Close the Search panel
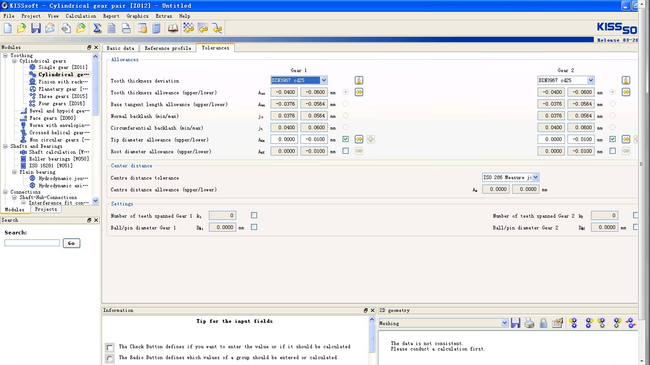The height and width of the screenshot is (365, 650). click(96, 220)
